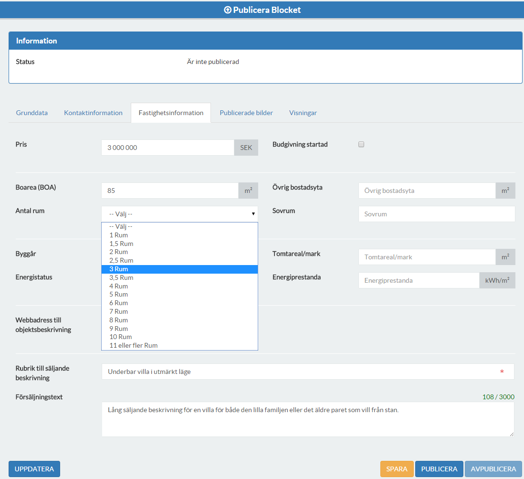Open the Visningar tab

click(303, 113)
